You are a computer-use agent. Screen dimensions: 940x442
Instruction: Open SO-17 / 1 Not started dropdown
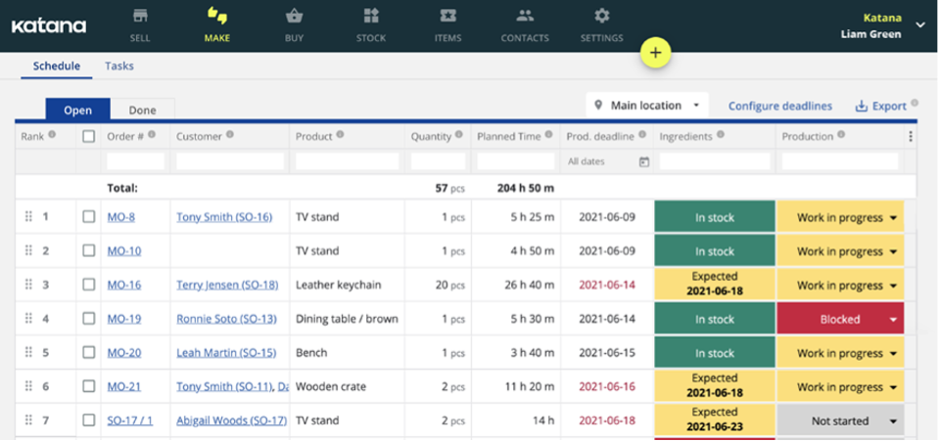[x=840, y=421]
